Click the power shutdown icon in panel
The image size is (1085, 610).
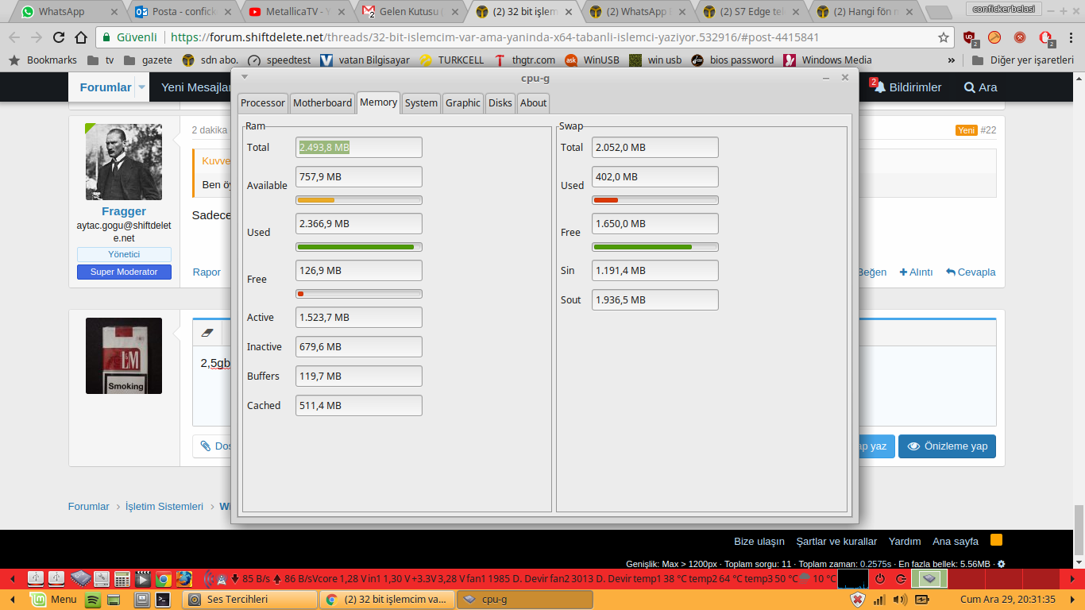880,578
